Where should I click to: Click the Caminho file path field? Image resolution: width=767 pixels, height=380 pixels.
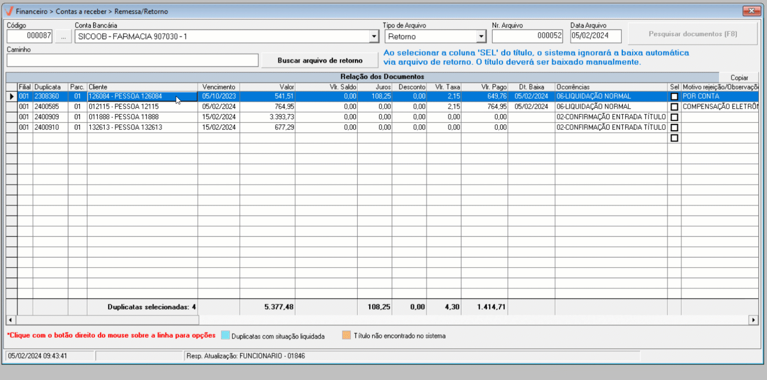pyautogui.click(x=132, y=61)
